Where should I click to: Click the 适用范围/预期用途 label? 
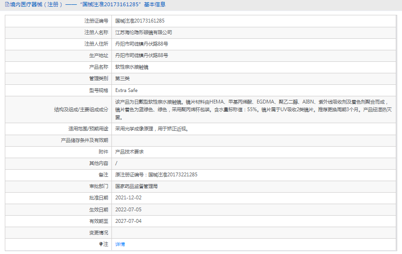pos(88,129)
